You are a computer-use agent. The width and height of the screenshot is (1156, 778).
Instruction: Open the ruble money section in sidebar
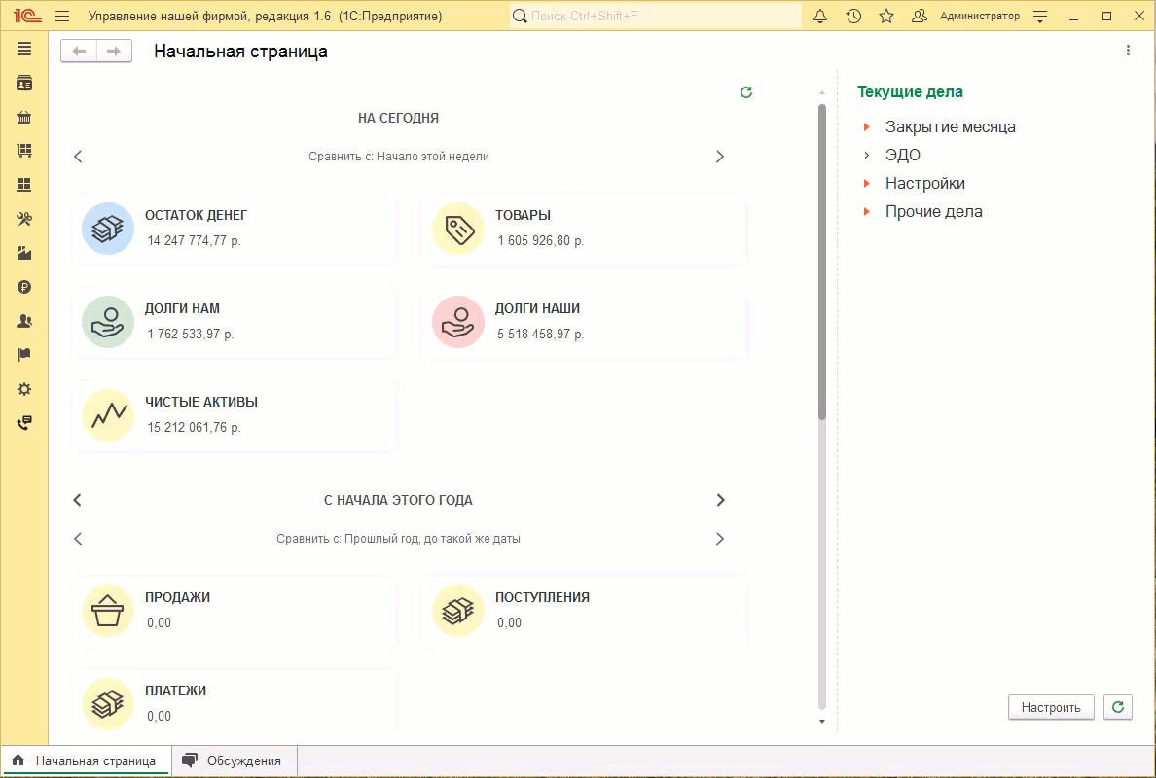24,287
